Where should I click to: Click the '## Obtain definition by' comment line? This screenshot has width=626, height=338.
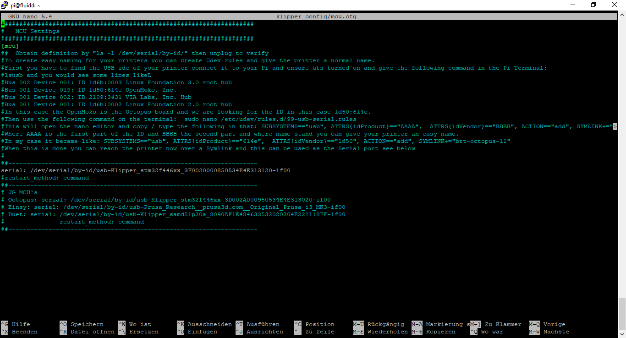coord(135,53)
